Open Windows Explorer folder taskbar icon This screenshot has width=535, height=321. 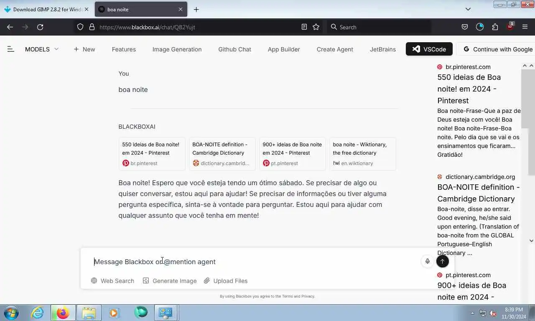[x=89, y=313]
